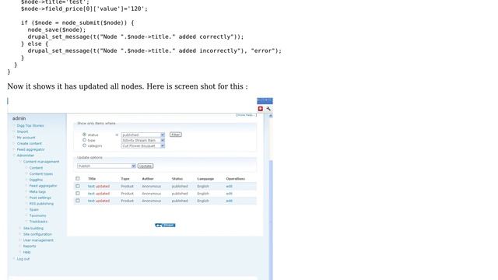Image resolution: width=498 pixels, height=280 pixels.
Task: Click the scrollbar up arrow
Action: coord(271,116)
